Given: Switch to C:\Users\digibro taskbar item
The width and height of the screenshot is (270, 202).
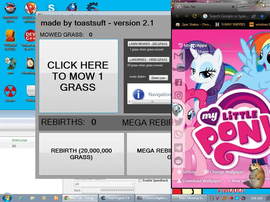Looking at the screenshot, I should coord(153,198).
